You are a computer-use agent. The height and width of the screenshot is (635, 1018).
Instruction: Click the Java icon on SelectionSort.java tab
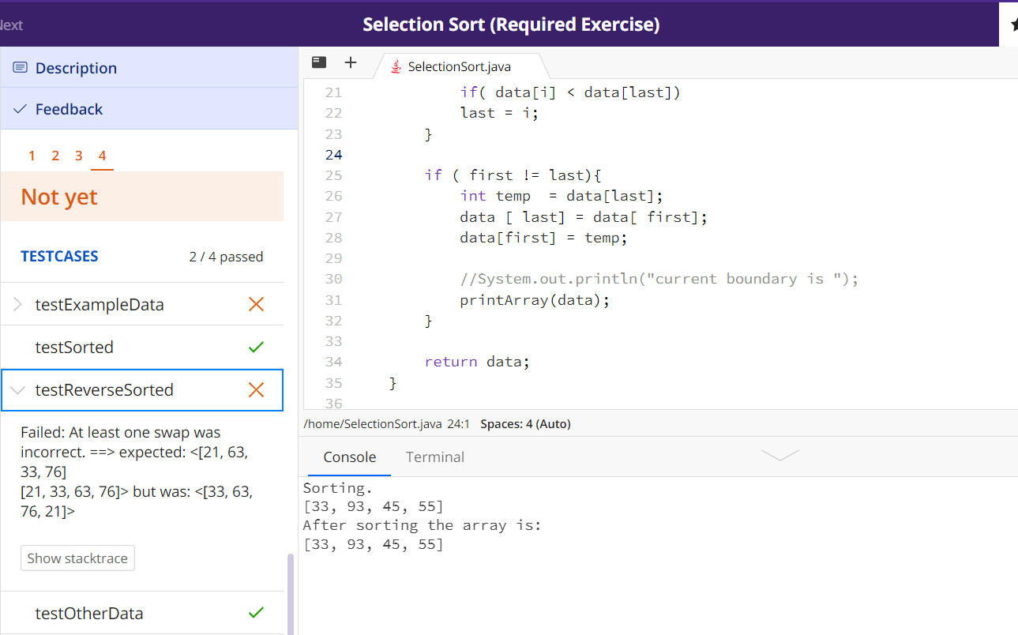pyautogui.click(x=395, y=67)
